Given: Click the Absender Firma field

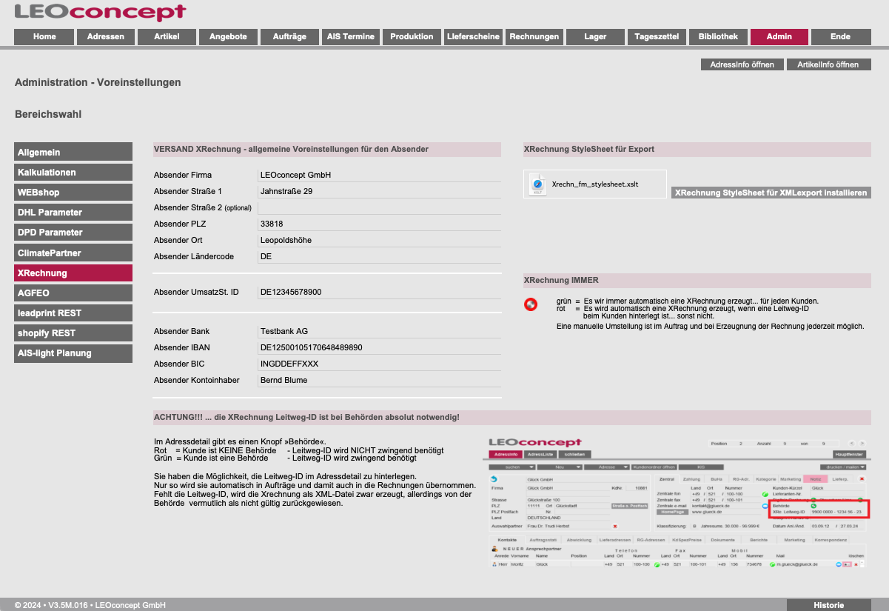Looking at the screenshot, I should [380, 175].
